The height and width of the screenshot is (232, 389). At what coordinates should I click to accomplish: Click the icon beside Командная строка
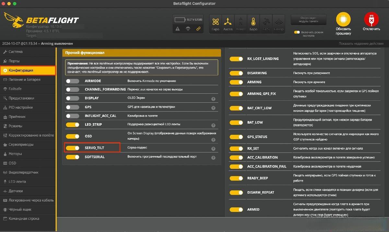tap(5, 219)
